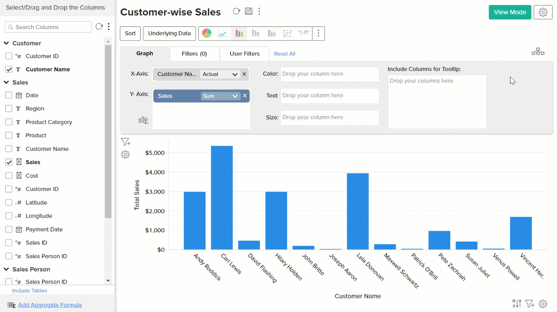Image resolution: width=557 pixels, height=312 pixels.
Task: Switch to the Filters (0) tab
Action: pyautogui.click(x=194, y=54)
